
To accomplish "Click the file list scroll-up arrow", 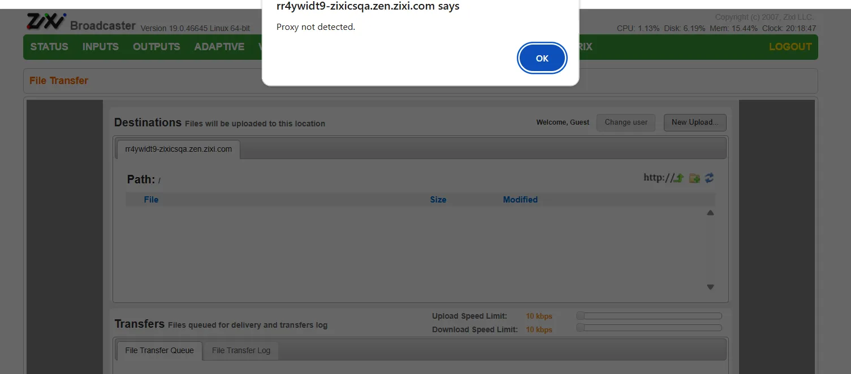I will pos(710,213).
